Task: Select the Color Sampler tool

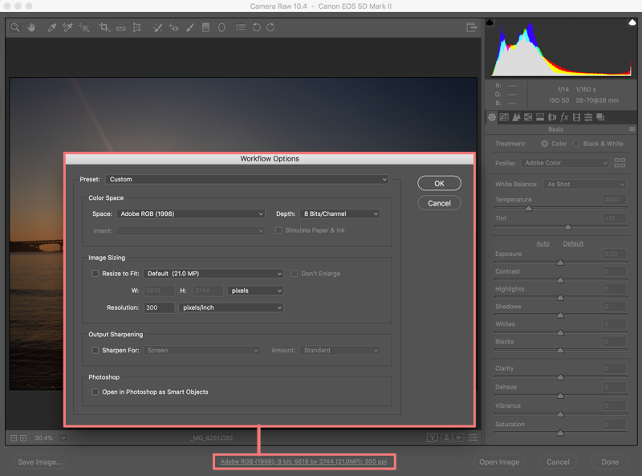Action: pos(67,27)
